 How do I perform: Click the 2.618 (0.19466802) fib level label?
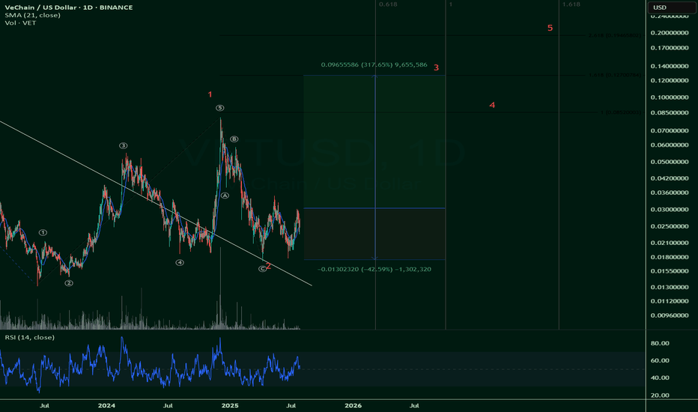(x=615, y=35)
